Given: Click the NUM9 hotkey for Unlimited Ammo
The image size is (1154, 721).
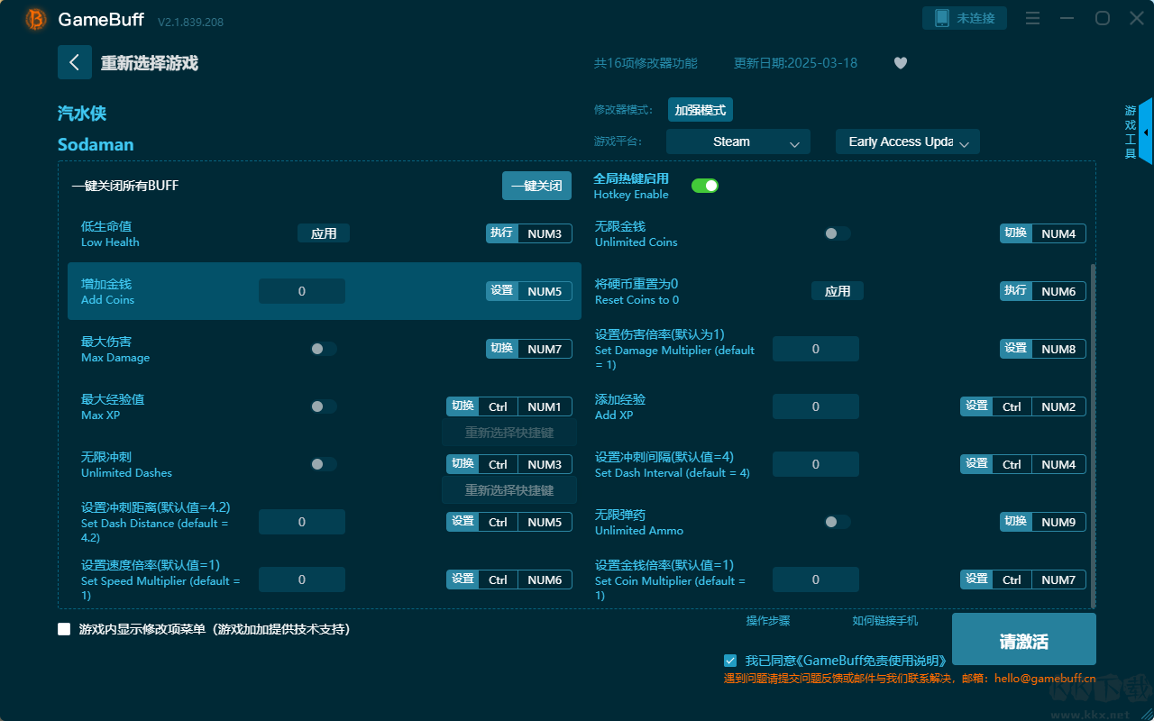Looking at the screenshot, I should pyautogui.click(x=1058, y=522).
